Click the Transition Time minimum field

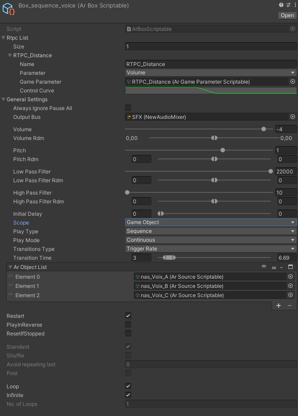[141, 258]
